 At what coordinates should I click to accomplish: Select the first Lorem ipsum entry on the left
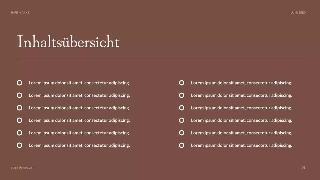coord(79,82)
